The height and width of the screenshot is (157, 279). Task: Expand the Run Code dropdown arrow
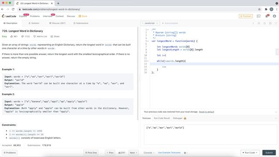[256, 153]
